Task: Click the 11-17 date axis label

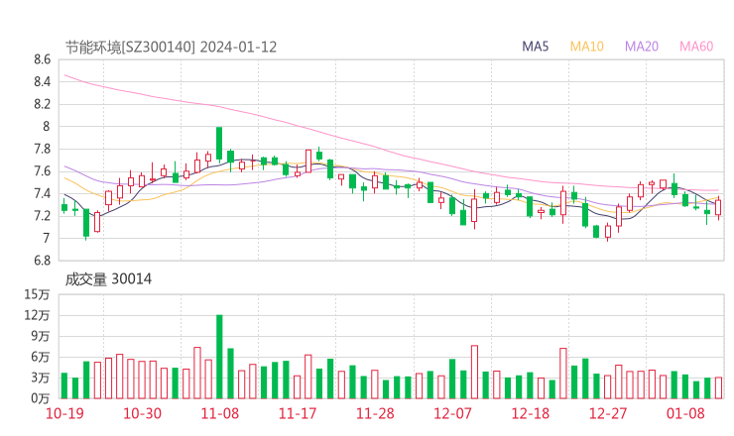Action: point(298,413)
